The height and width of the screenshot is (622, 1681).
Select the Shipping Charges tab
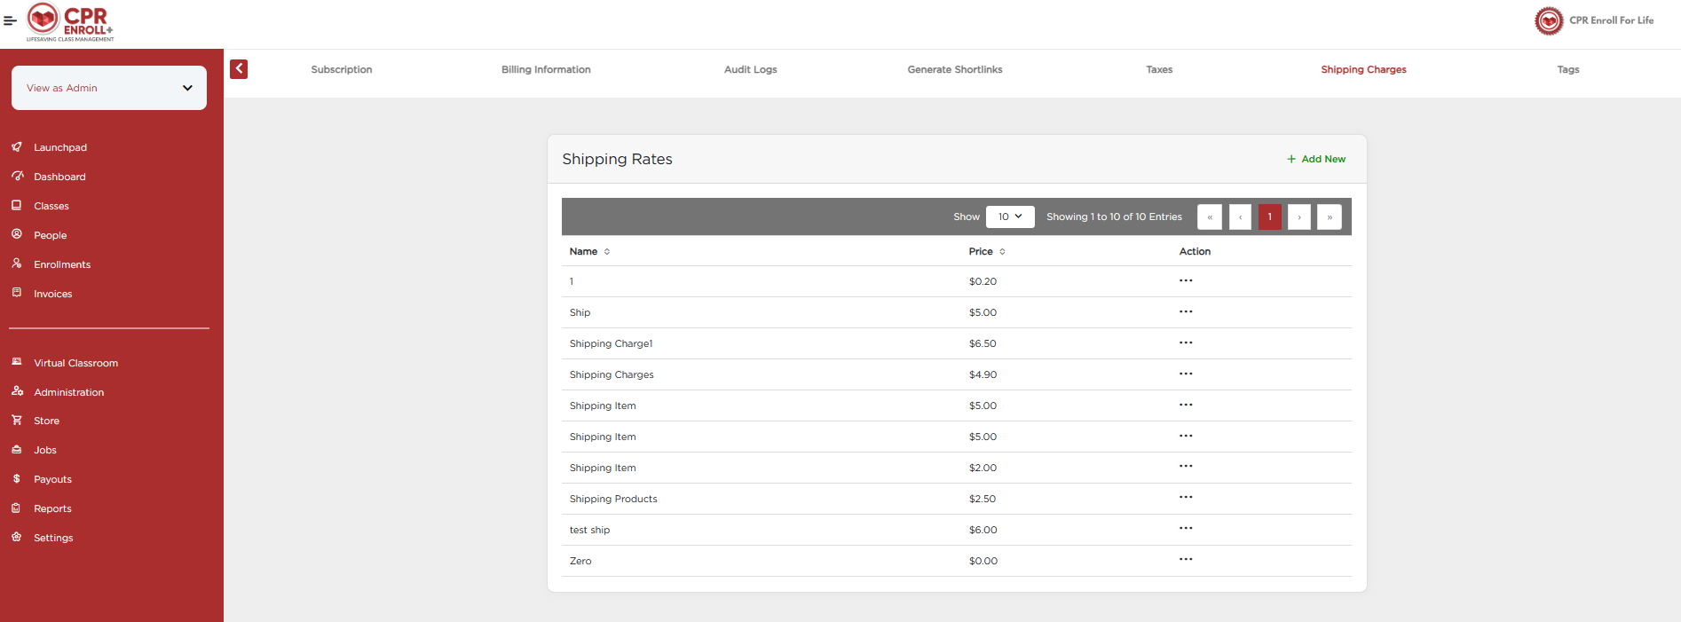1363,69
